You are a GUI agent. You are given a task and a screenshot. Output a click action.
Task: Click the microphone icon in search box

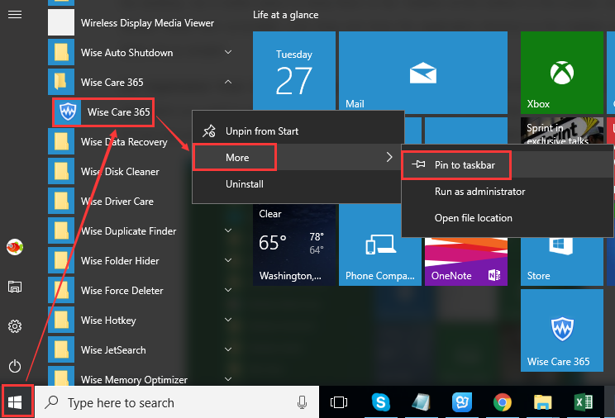[x=302, y=402]
